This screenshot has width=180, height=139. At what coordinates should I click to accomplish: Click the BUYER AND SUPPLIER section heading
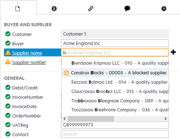pos(28,25)
